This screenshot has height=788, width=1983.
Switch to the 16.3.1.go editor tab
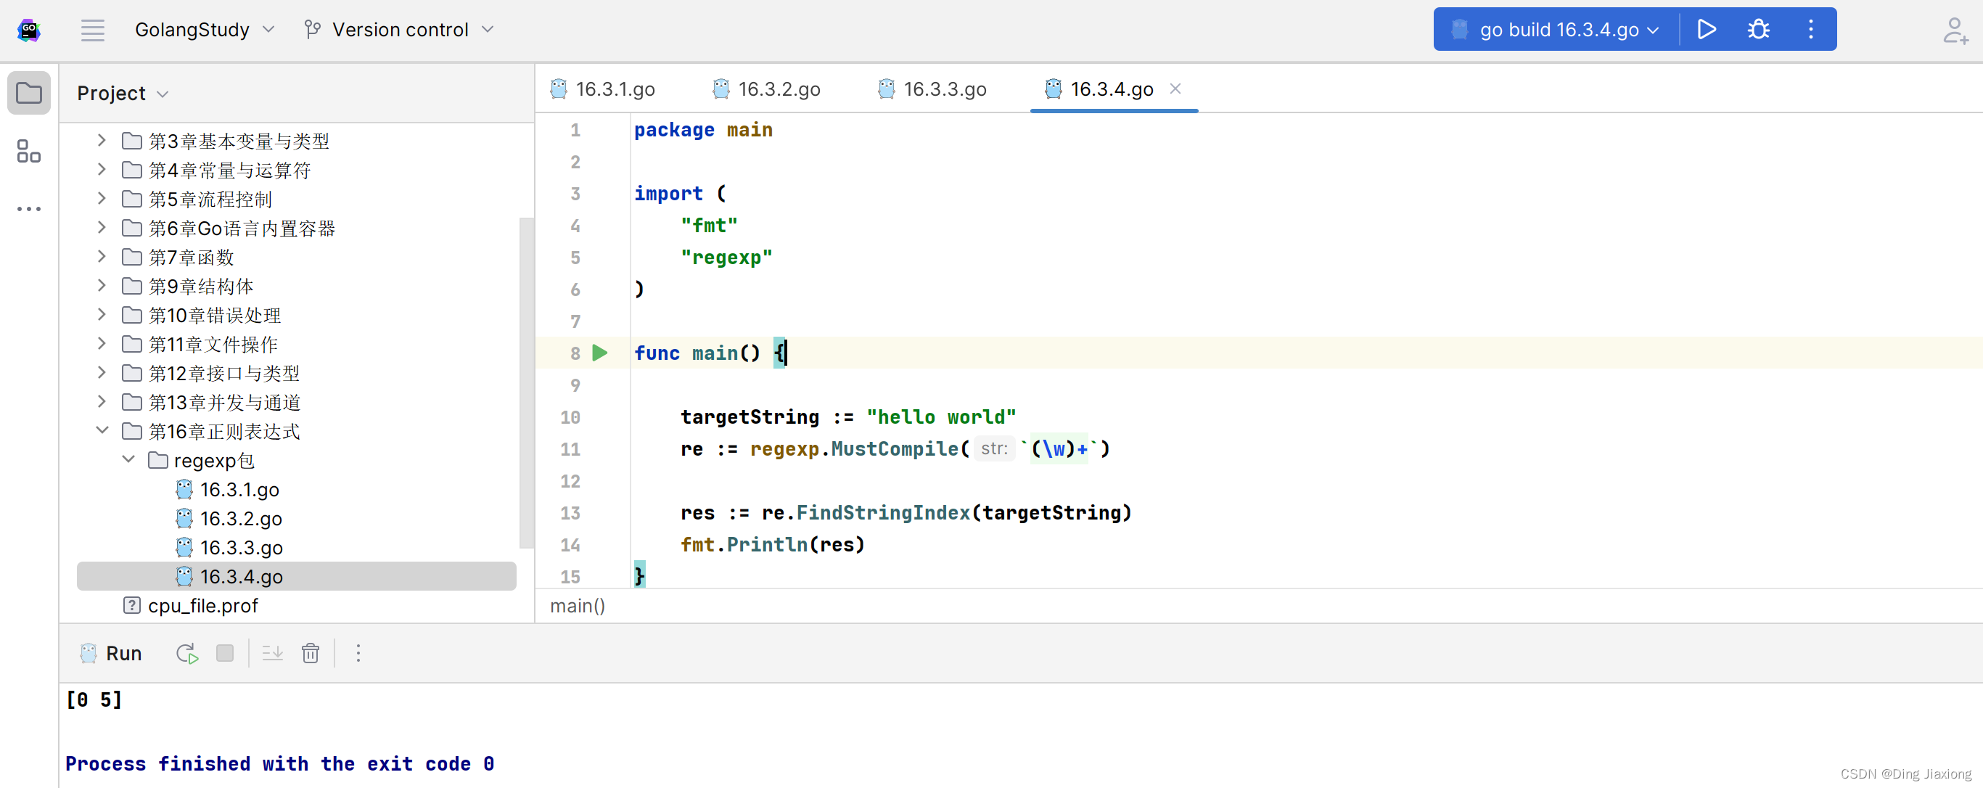(603, 89)
